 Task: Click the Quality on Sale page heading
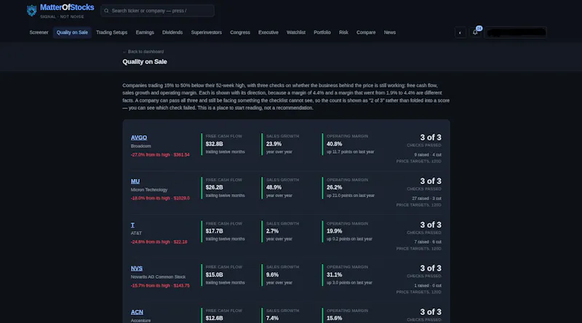coord(145,62)
